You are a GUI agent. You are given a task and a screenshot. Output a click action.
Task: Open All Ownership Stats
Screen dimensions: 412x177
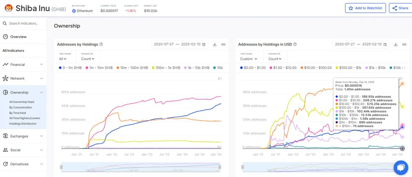22,102
